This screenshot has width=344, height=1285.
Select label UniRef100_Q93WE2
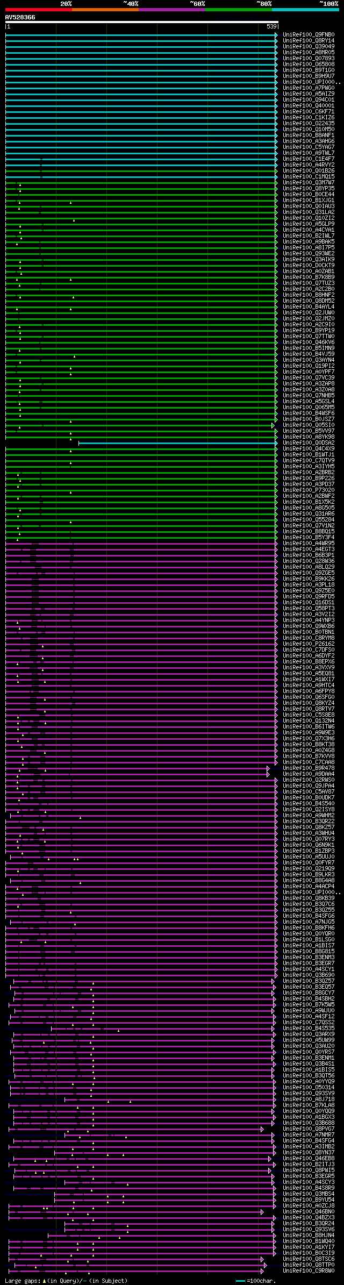(x=309, y=254)
